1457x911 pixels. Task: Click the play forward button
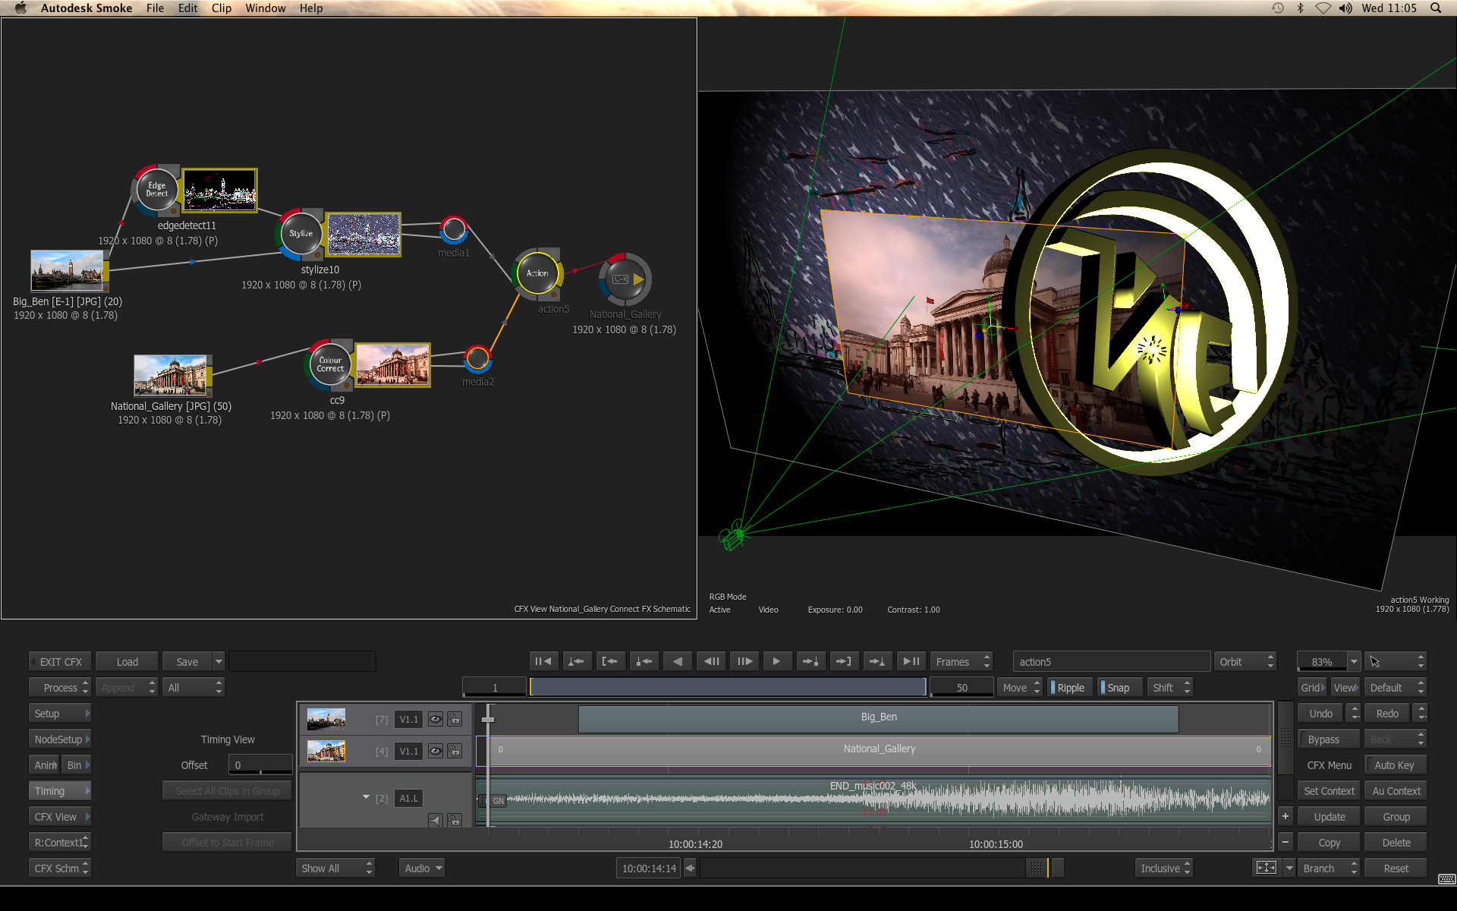click(x=776, y=661)
